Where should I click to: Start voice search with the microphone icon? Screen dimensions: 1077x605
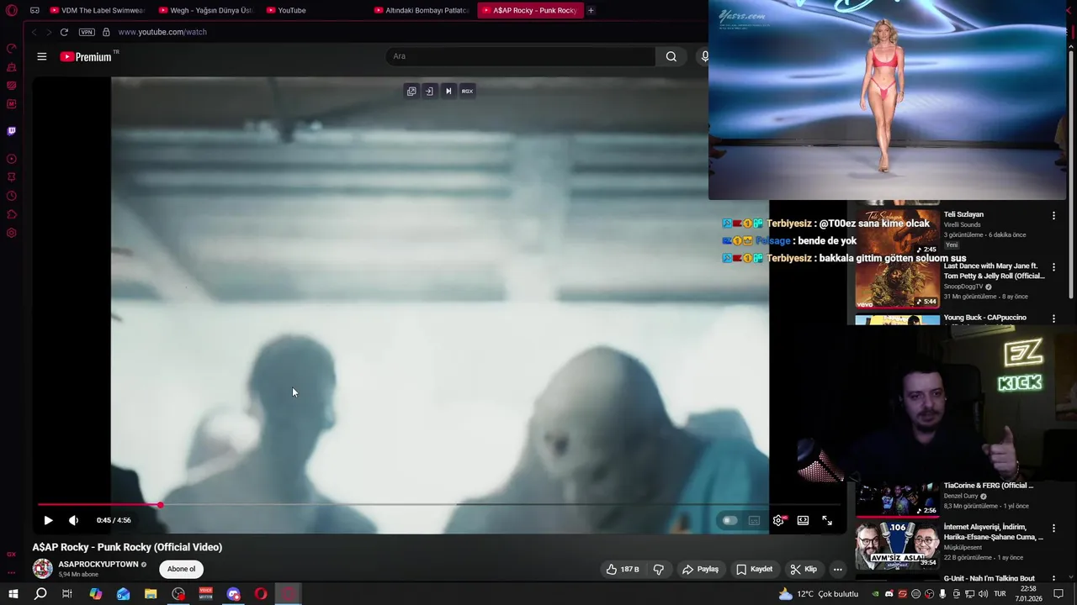click(705, 56)
